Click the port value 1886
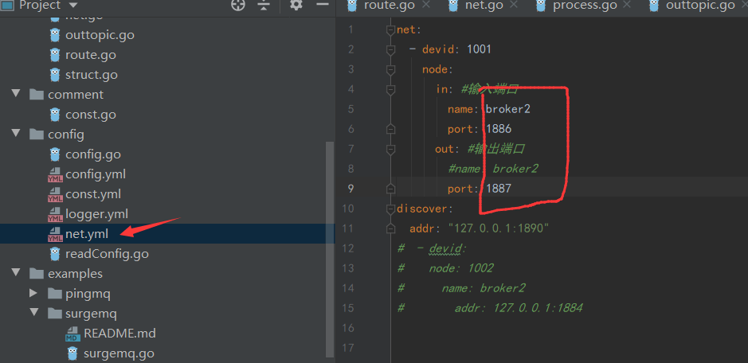The width and height of the screenshot is (748, 363). pos(499,129)
